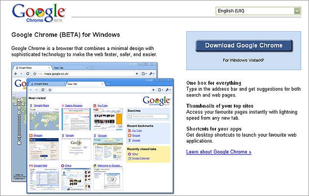The image size is (309, 196).
Task: Click the map zoom out minus button
Action: pyautogui.click(x=19, y=143)
